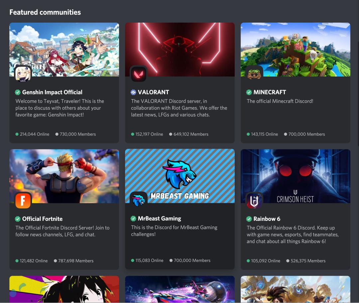Click Rainbow 6 verified badge
This screenshot has height=303, width=359.
[x=249, y=219]
